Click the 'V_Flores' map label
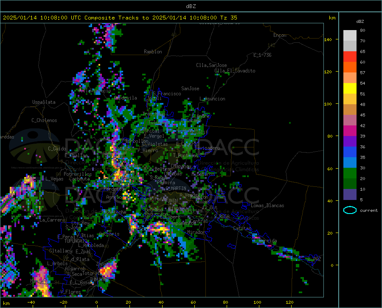 (x=70, y=291)
